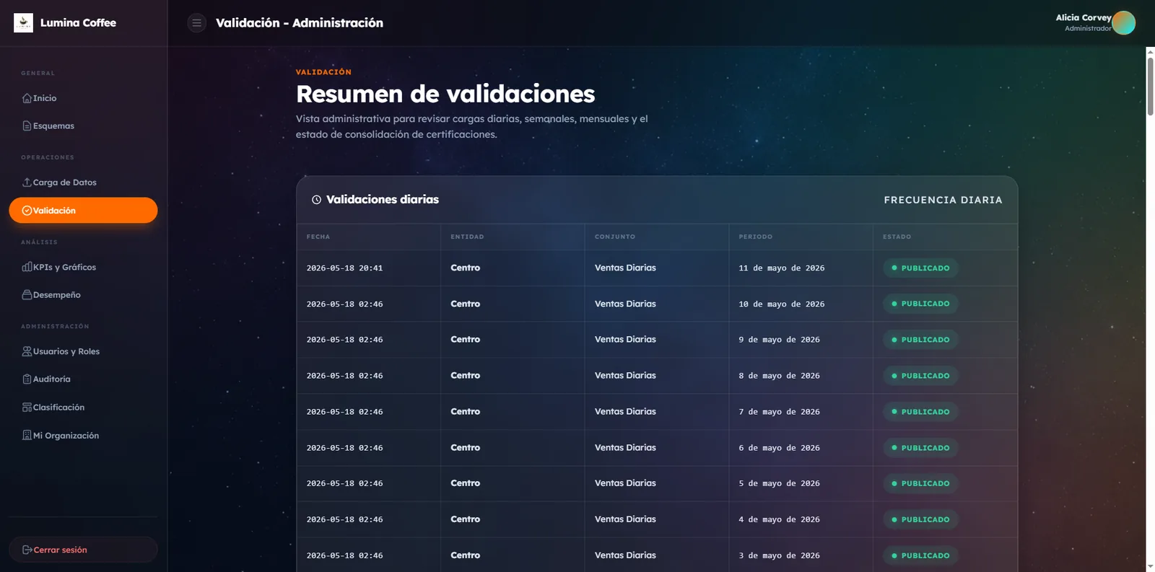Image resolution: width=1155 pixels, height=572 pixels.
Task: Click the PUBLICADO badge for 5 de mayo
Action: coord(920,483)
